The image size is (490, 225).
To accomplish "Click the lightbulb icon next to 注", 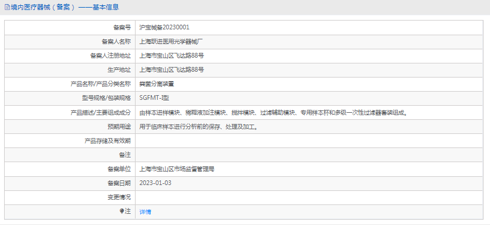I will (x=122, y=211).
